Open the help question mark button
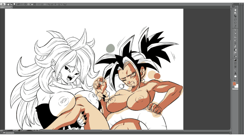Image resolution: width=244 pixels, height=137 pixels. (65, 4)
